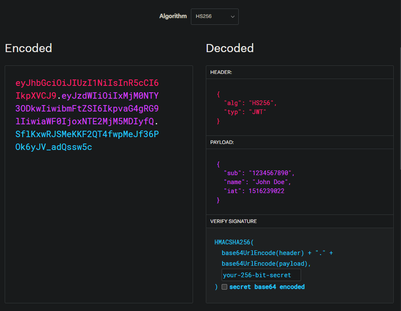Select the PAYLOAD: section title
The image size is (401, 311).
pos(222,142)
